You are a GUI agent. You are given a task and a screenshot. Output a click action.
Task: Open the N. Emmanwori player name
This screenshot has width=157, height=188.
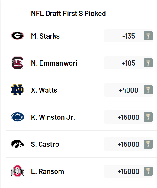coord(54,63)
